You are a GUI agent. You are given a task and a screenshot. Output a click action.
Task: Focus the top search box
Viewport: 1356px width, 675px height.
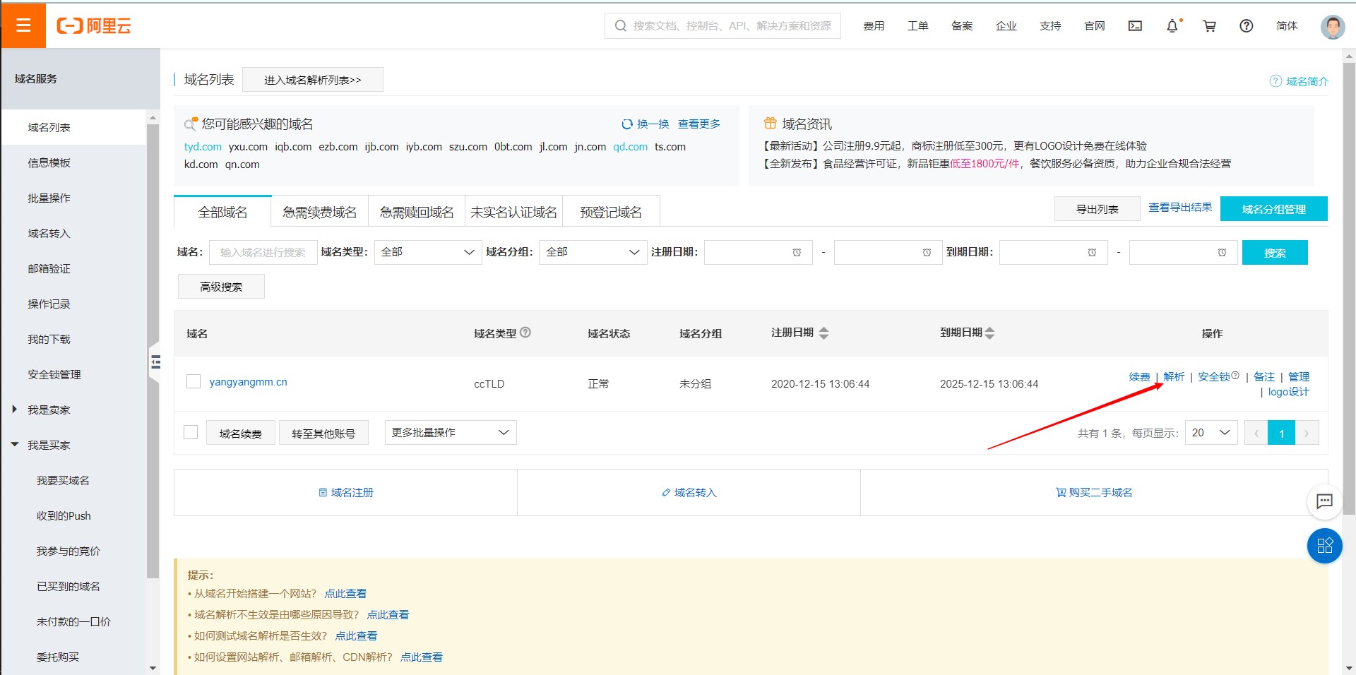[722, 26]
